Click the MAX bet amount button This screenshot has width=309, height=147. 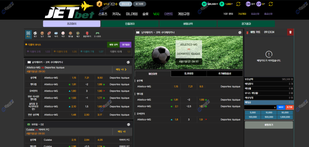[281, 107]
